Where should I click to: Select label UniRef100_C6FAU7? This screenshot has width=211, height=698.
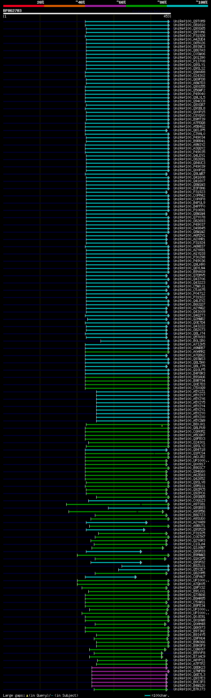(189, 577)
